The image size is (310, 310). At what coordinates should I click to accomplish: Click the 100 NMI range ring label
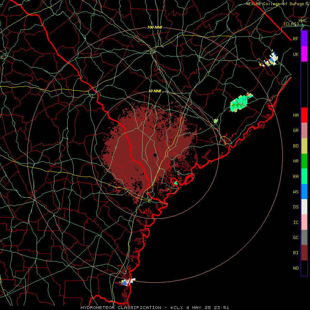coord(155,27)
